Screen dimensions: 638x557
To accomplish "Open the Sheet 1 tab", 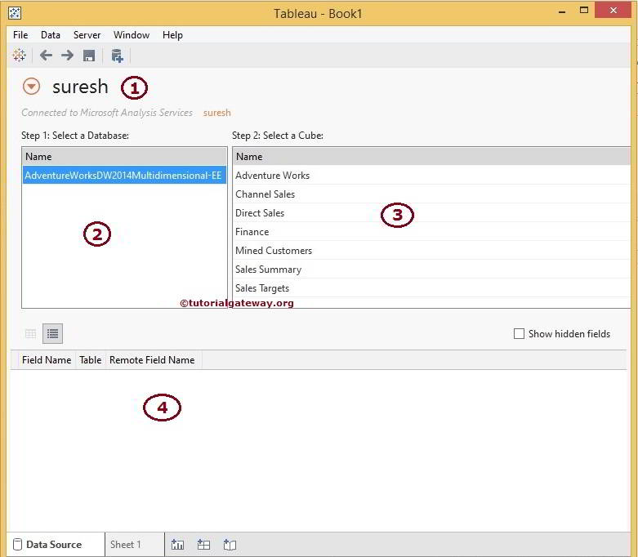I will tap(134, 545).
